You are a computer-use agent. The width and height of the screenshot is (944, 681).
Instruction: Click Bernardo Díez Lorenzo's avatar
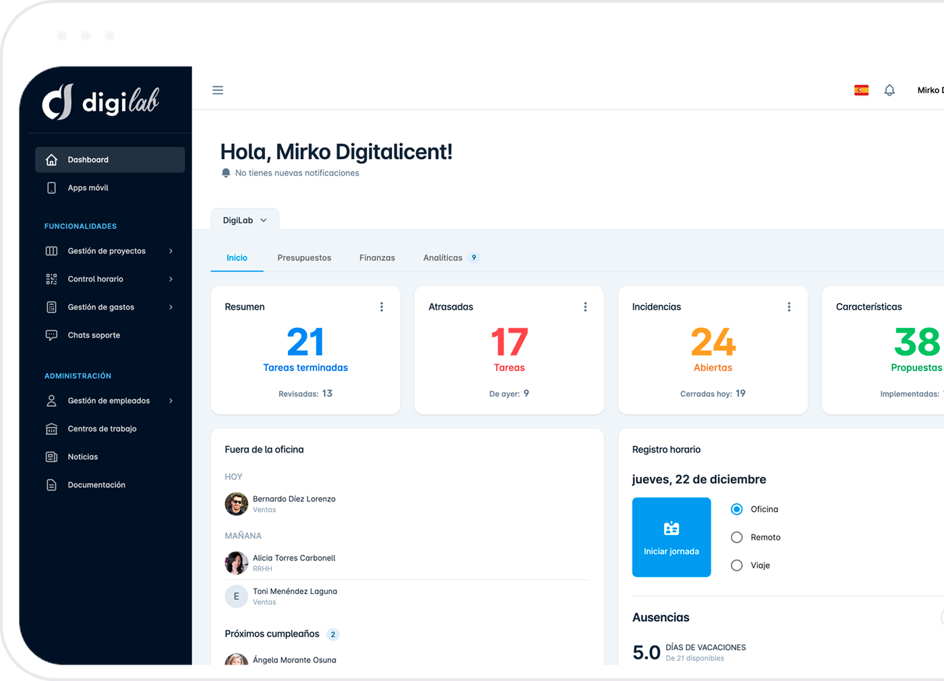pos(236,504)
